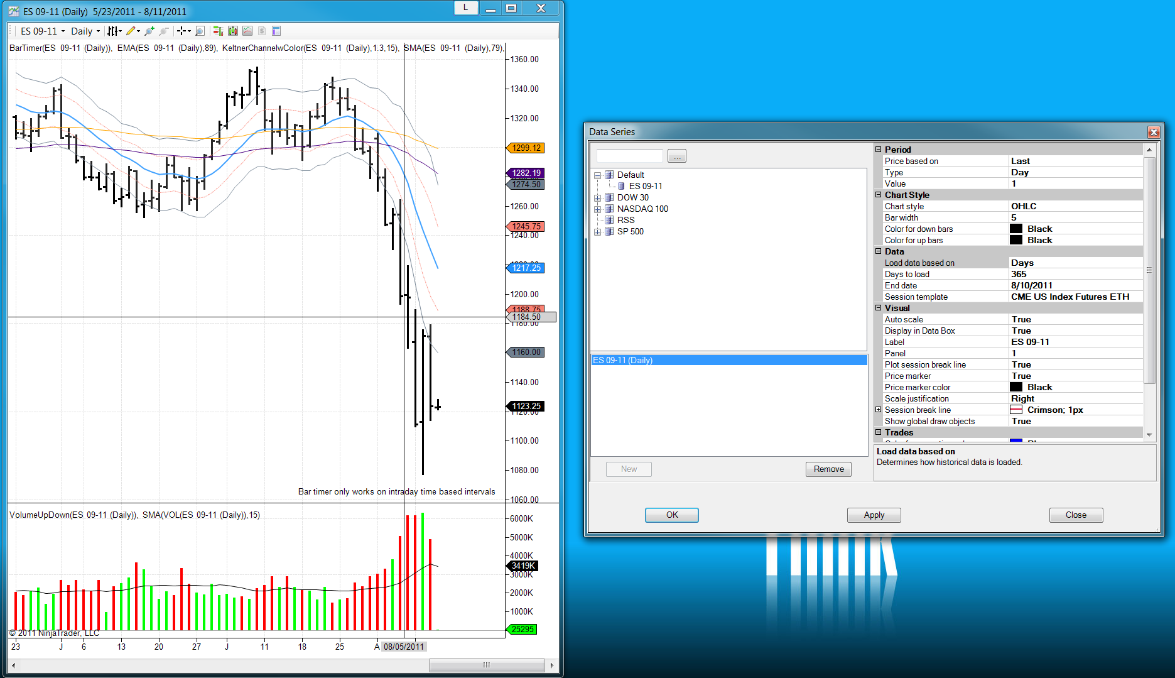Click the property grid scroll down arrow
1175x678 pixels.
tap(1149, 435)
